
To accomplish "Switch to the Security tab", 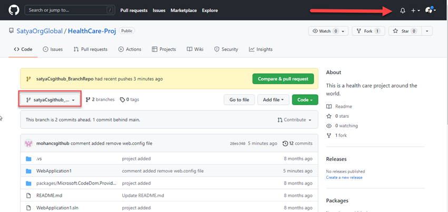I will (226, 49).
